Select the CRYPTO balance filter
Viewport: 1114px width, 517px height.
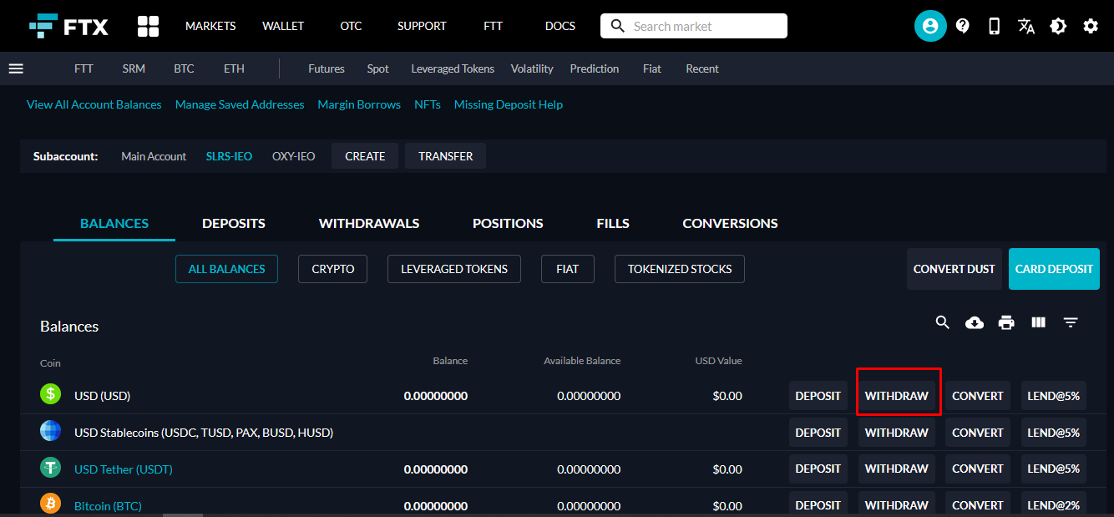click(x=332, y=269)
